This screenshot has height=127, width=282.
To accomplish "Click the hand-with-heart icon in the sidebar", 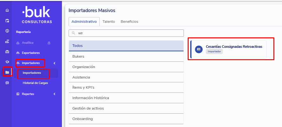I will 7,41.
